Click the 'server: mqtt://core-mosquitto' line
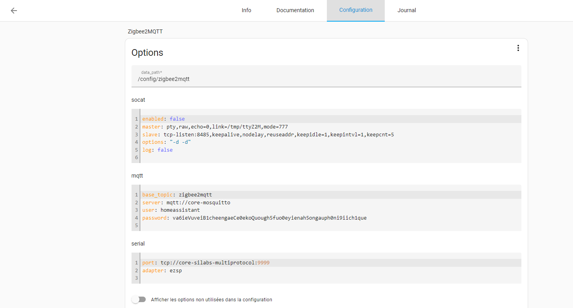Viewport: 573px width, 308px height. (186, 203)
